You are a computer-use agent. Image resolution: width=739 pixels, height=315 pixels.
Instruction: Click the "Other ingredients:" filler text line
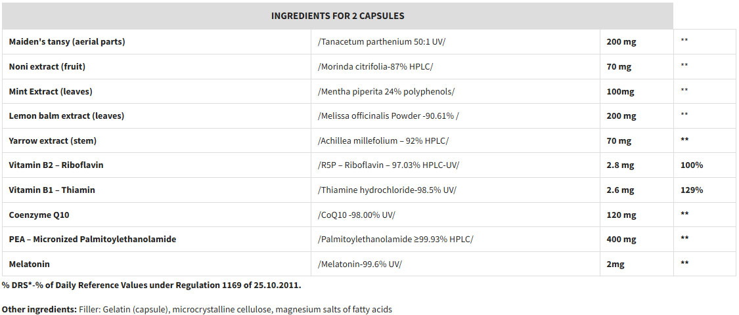click(196, 309)
